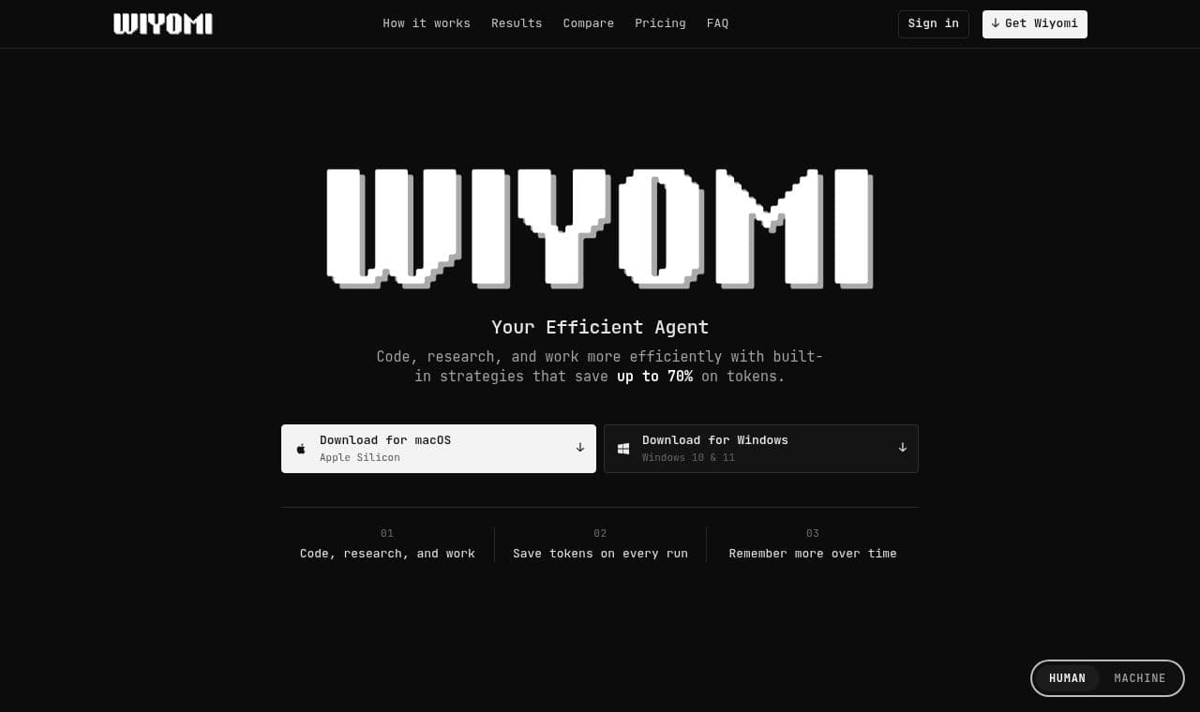Click the '02' step number
1200x712 pixels.
600,533
